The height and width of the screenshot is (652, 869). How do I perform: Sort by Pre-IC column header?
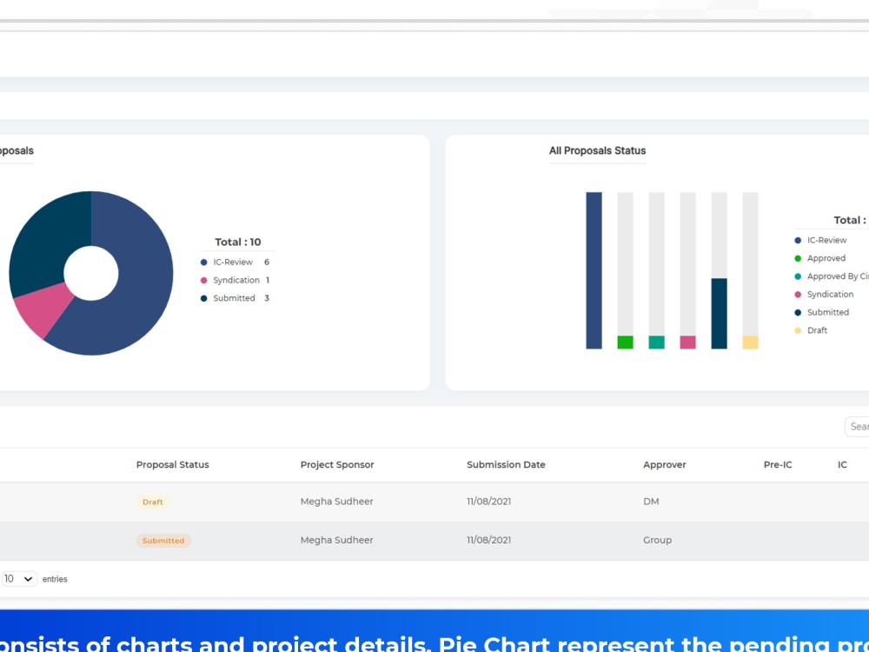point(778,464)
